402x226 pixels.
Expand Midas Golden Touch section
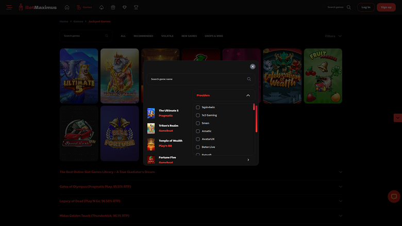pyautogui.click(x=201, y=216)
